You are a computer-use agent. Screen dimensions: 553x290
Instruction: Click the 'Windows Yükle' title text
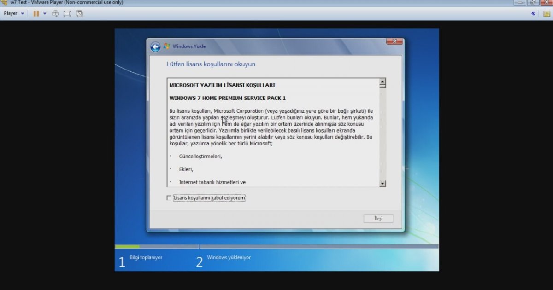tap(189, 46)
